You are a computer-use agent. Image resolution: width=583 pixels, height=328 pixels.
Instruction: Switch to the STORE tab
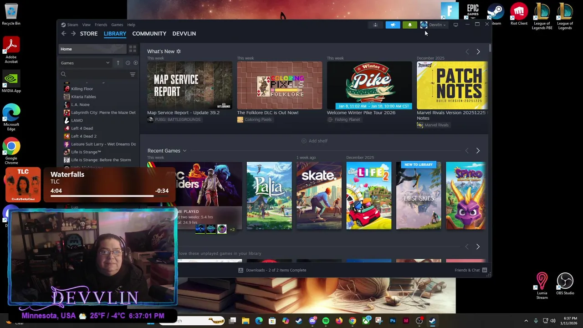89,34
